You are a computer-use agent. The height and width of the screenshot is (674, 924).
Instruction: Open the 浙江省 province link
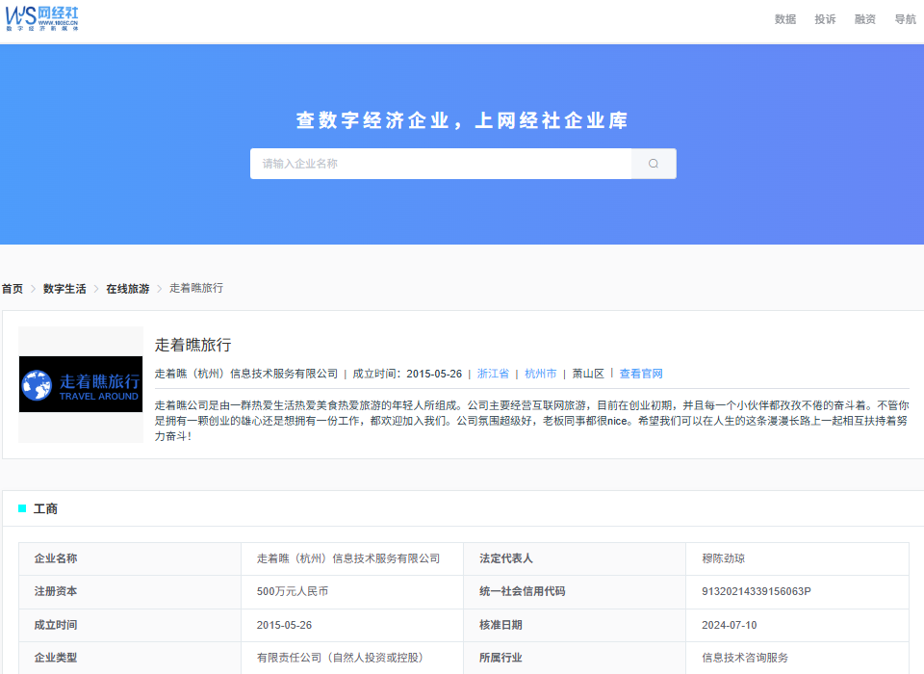coord(493,374)
